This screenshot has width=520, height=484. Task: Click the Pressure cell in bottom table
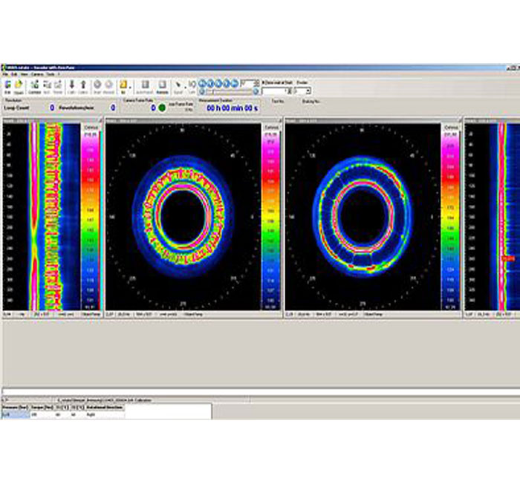15,415
